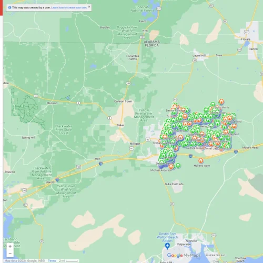
Task: Click the Svea label
Action: click(219, 55)
